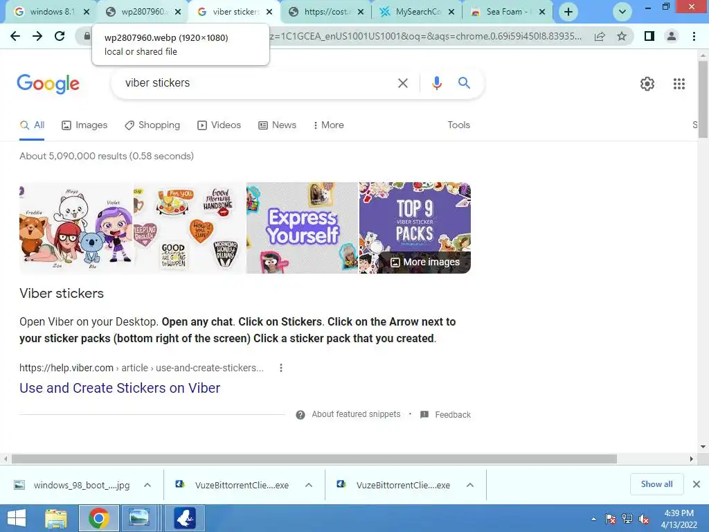Open Good Morning Handsome sticker thumbnail
This screenshot has width=709, height=532.
point(190,227)
